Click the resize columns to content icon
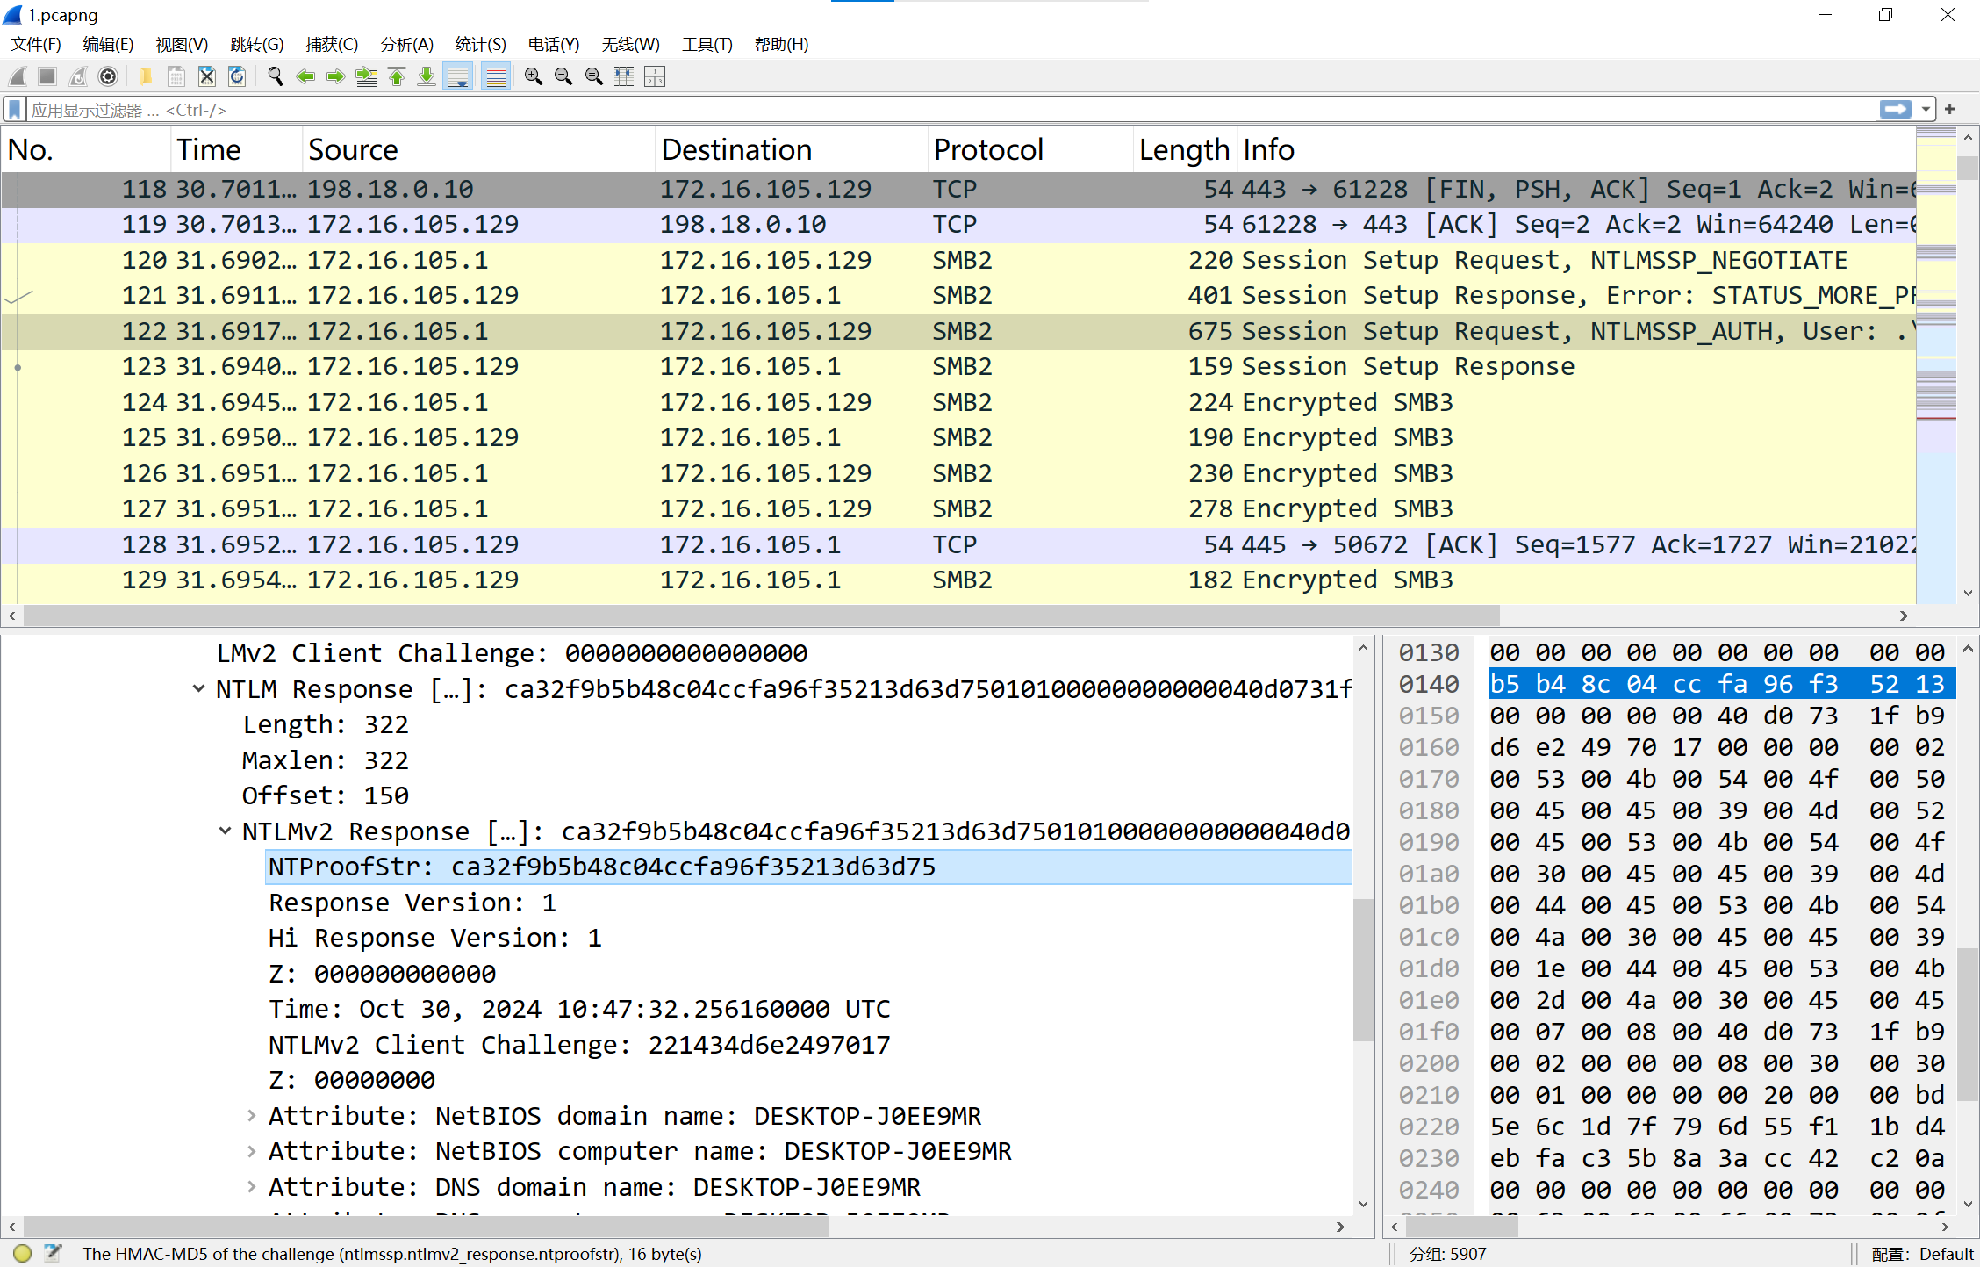 tap(624, 77)
